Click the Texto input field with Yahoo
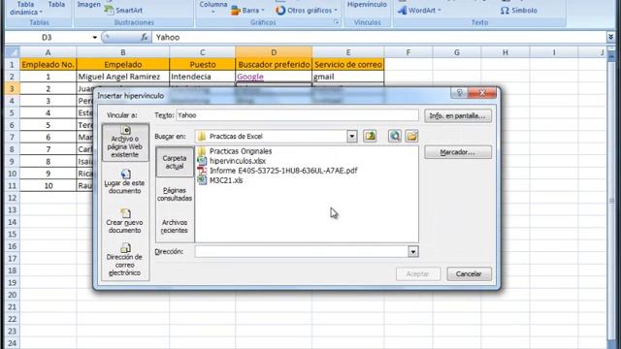Screen dimensions: 621x349 pos(297,115)
